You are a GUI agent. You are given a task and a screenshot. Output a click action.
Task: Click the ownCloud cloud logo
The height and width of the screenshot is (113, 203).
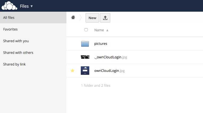point(9,6)
